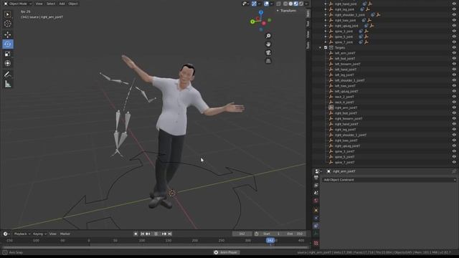Switch perspective/orthographic grid icon
Image resolution: width=459 pixels, height=258 pixels.
(268, 61)
